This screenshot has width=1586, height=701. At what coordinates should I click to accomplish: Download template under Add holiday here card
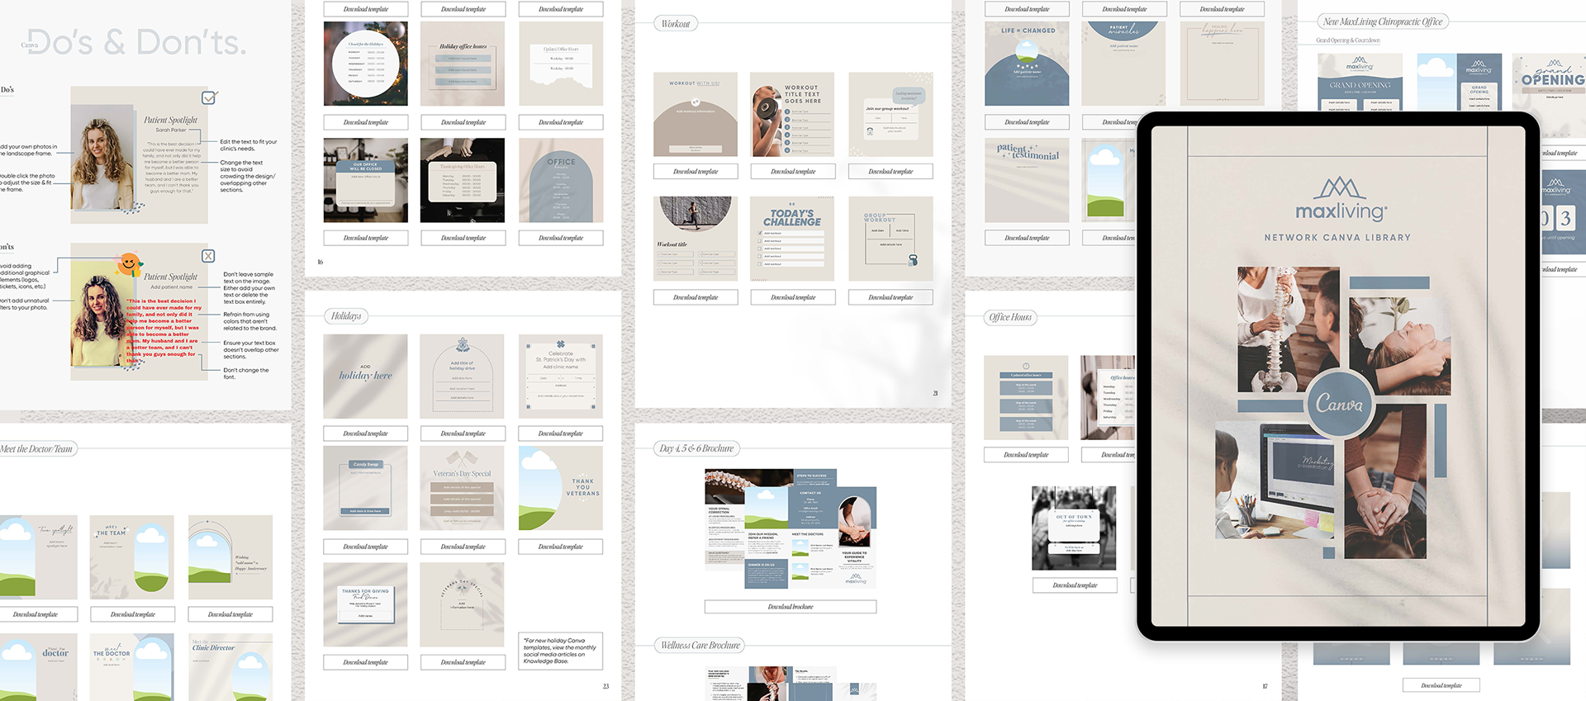pyautogui.click(x=365, y=433)
